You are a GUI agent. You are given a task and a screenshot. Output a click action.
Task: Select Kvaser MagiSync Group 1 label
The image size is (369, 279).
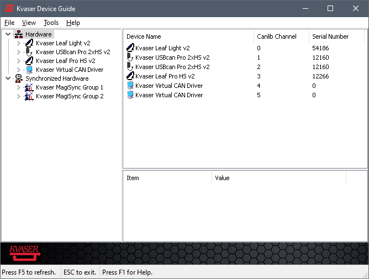click(70, 87)
